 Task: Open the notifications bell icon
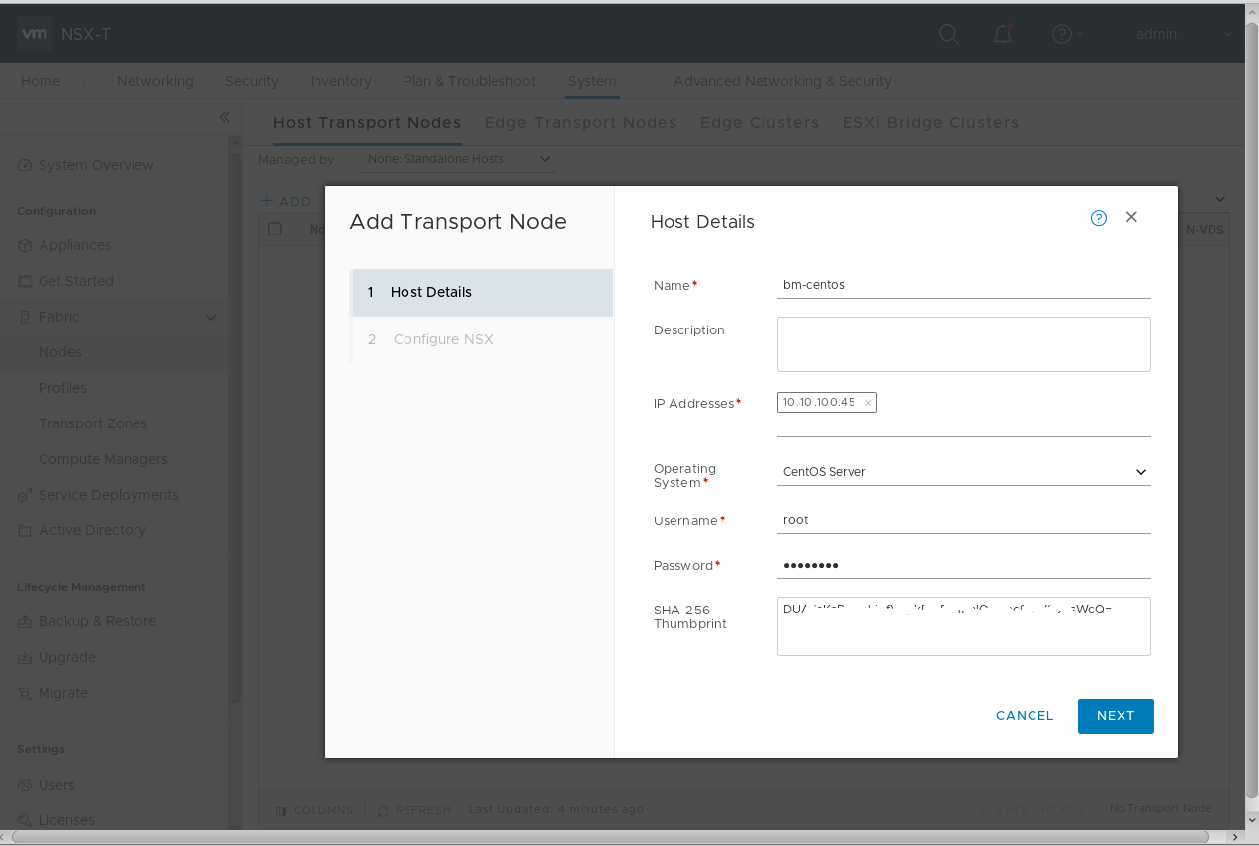click(1002, 34)
